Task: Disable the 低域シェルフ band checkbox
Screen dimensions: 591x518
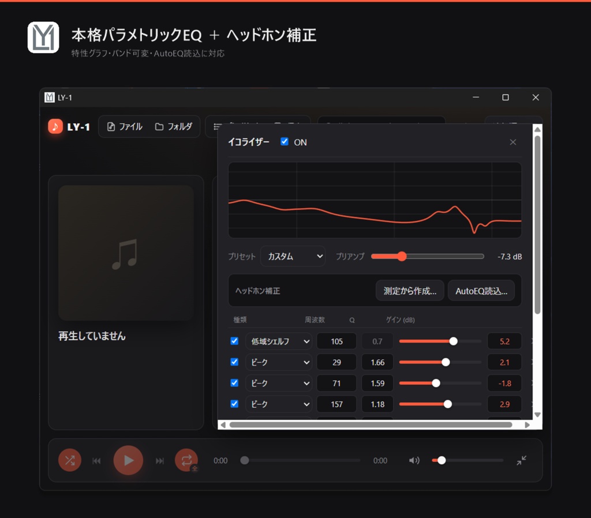Action: pyautogui.click(x=234, y=341)
